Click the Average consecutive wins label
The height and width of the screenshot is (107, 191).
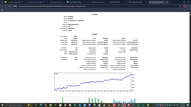90,69
